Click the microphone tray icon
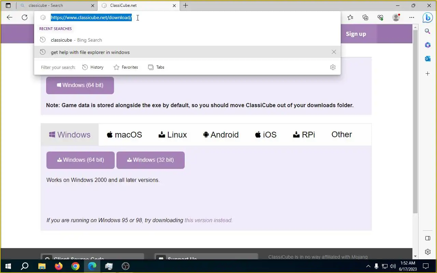Screen dimensions: 437x273 pos(377,266)
